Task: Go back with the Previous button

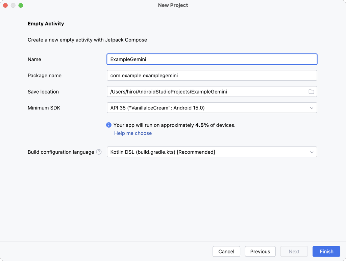Action: click(260, 252)
